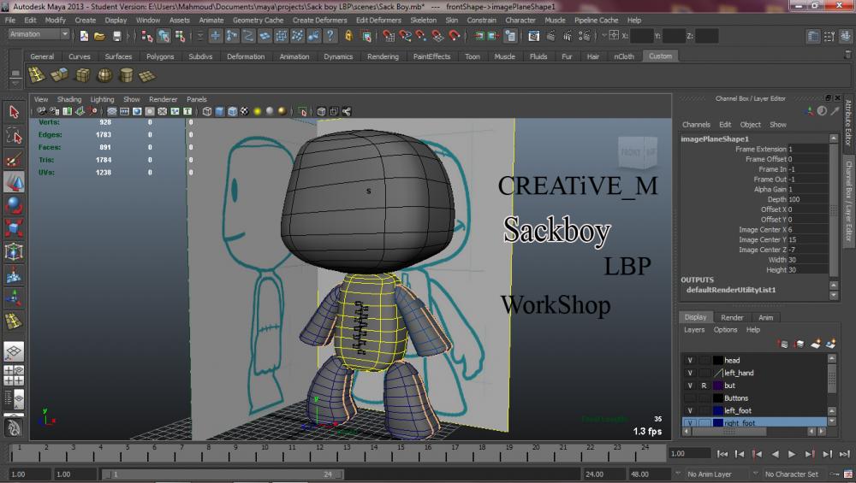Image resolution: width=856 pixels, height=483 pixels.
Task: Open the panel Shading menu
Action: point(69,99)
